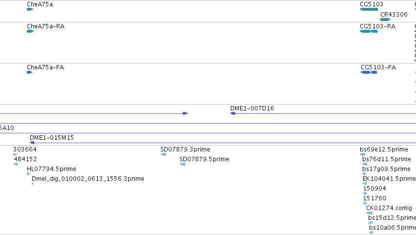The image size is (416, 235).
Task: Click the CK01274.contig label text
Action: pyautogui.click(x=389, y=208)
